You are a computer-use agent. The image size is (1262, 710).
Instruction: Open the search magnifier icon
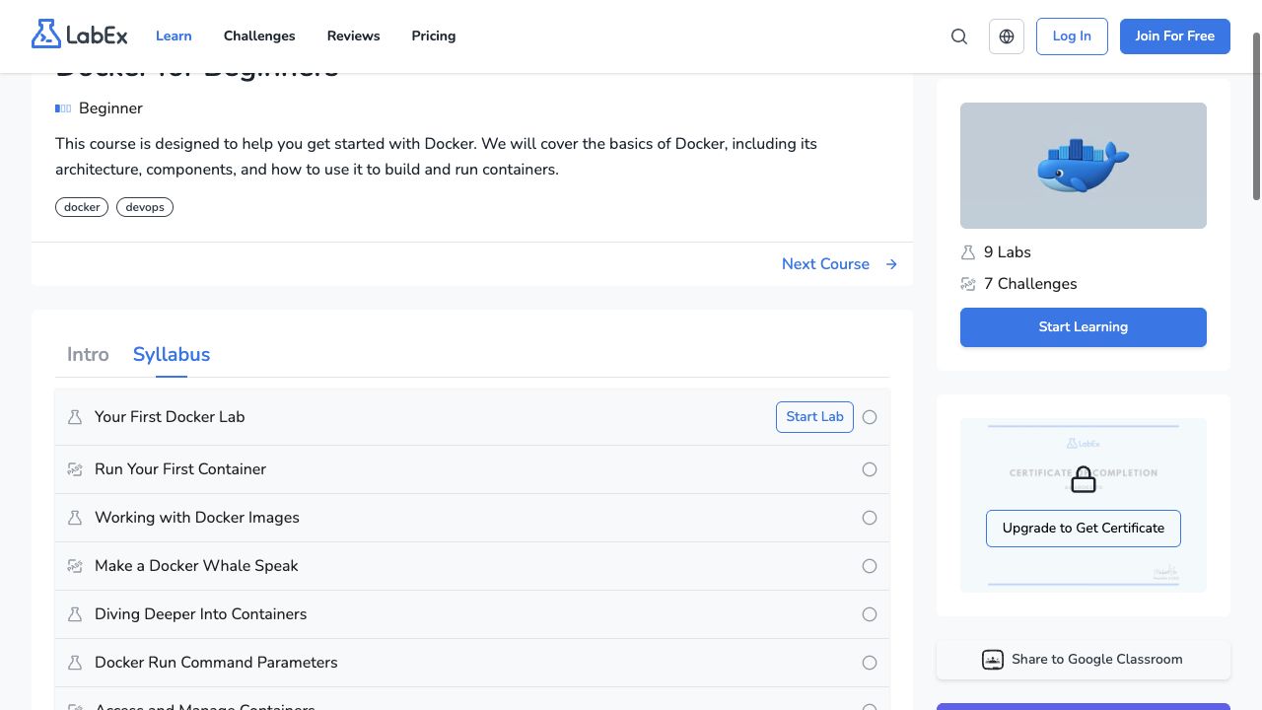tap(959, 36)
